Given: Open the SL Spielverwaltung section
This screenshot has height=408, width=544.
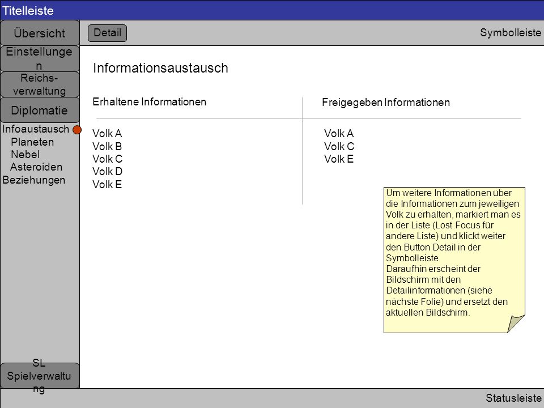Looking at the screenshot, I should click(x=40, y=376).
